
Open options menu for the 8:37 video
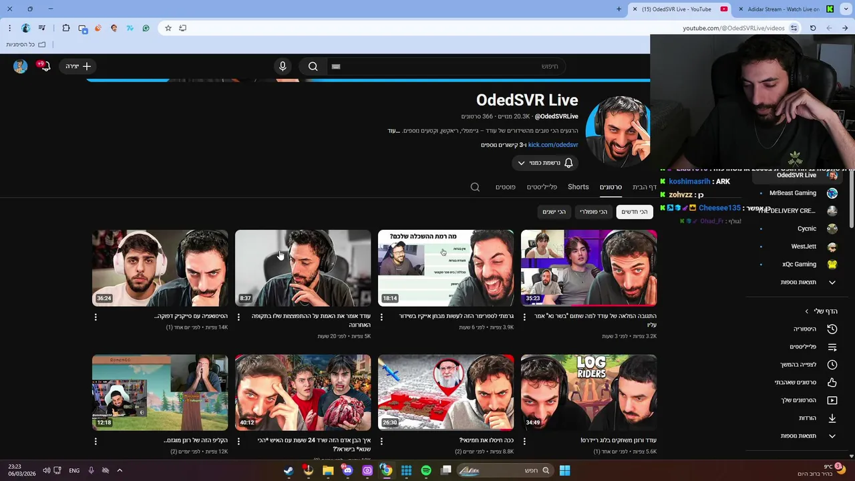(238, 317)
